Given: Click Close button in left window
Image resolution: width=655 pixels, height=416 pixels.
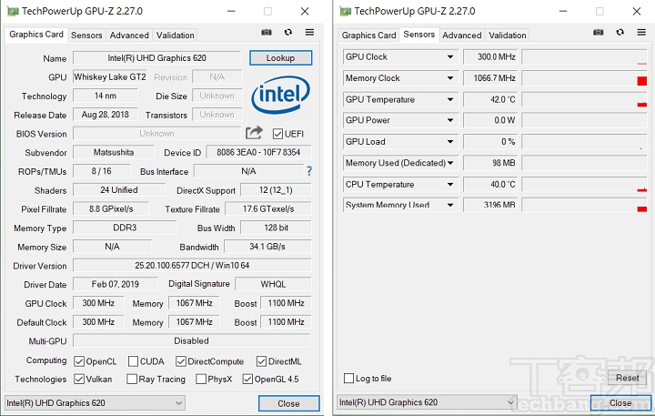Looking at the screenshot, I should (x=288, y=403).
